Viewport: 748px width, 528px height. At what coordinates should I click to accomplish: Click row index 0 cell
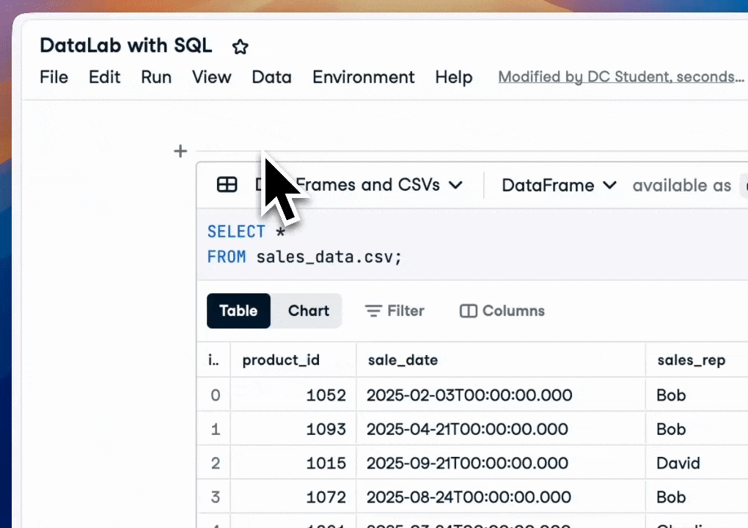pyautogui.click(x=215, y=395)
